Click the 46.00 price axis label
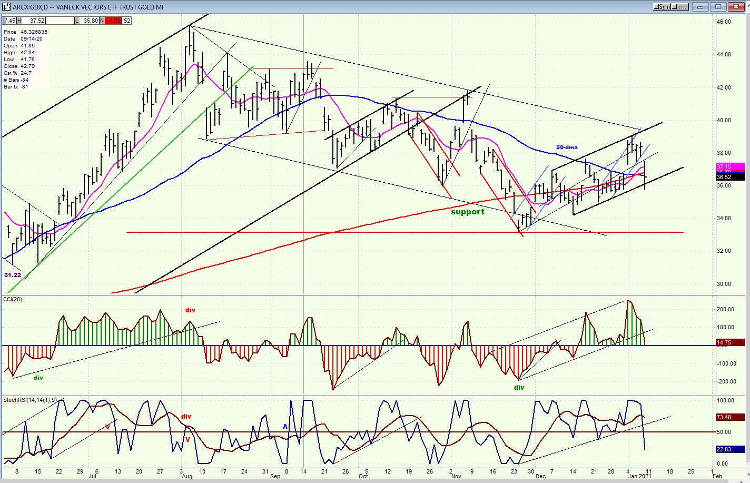The image size is (750, 483). [x=724, y=22]
